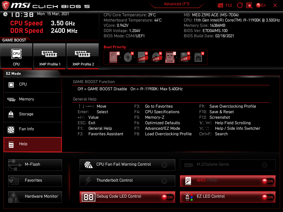
Task: Click the CPU Game Boost button
Action: click(x=16, y=56)
